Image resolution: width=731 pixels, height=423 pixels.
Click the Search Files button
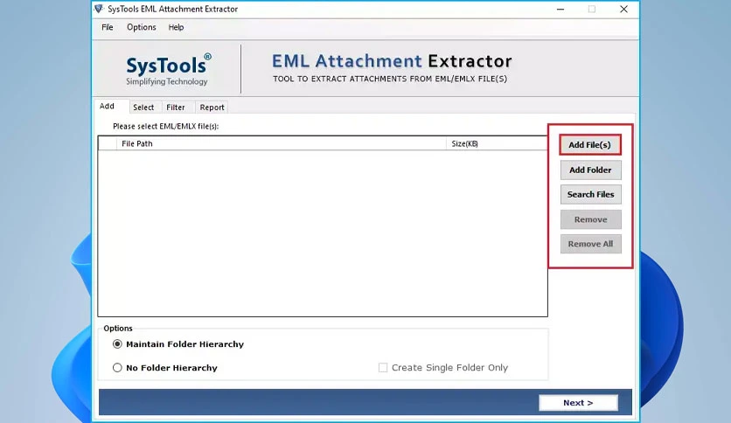coord(591,194)
